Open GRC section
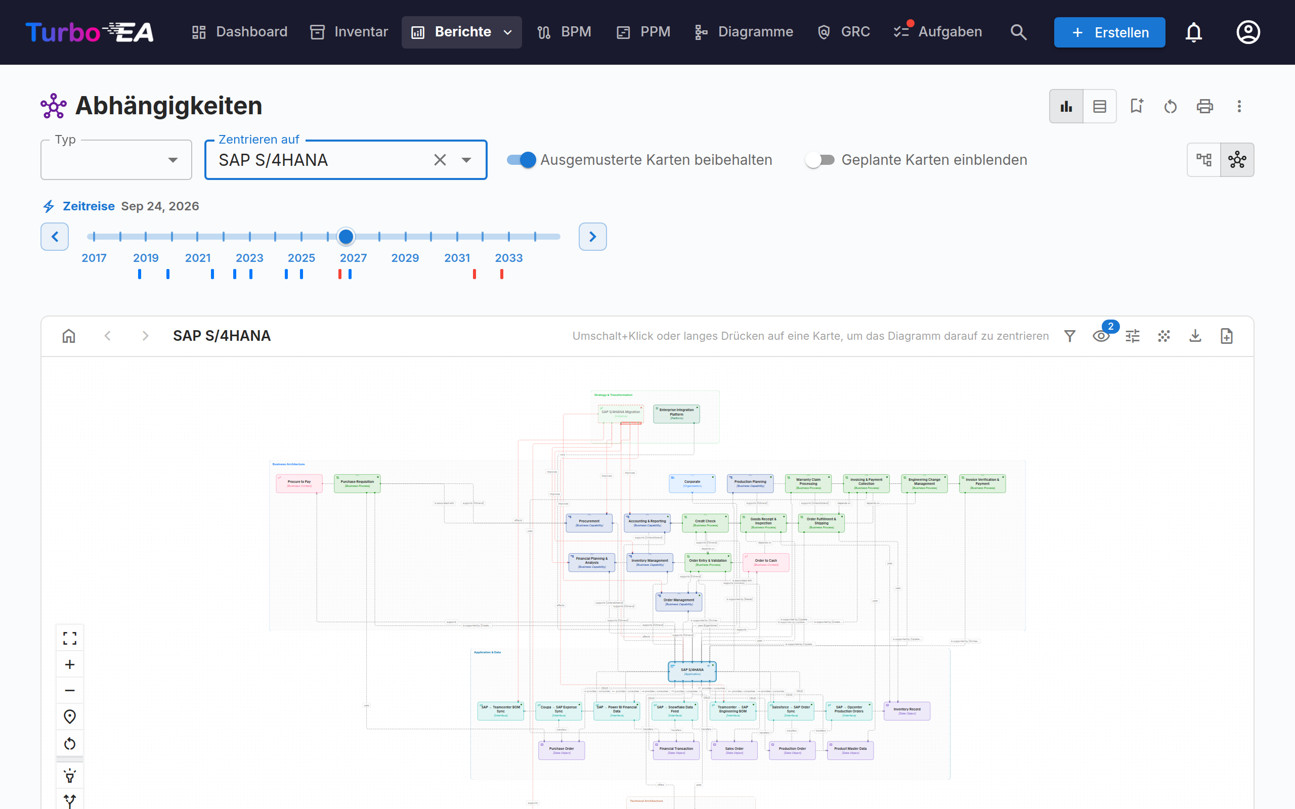This screenshot has height=809, width=1295. [844, 32]
